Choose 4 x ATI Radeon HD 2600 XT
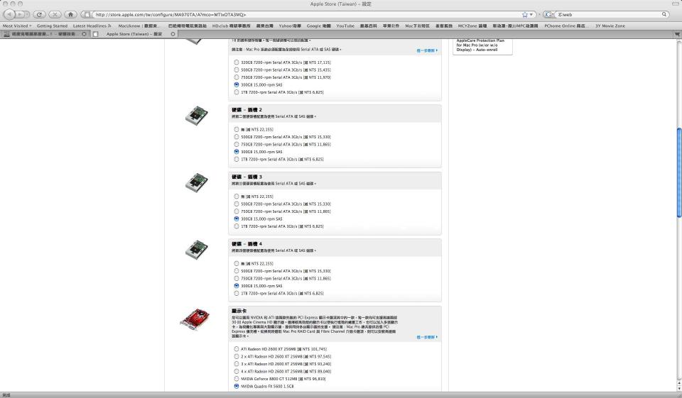682x398 pixels. pyautogui.click(x=237, y=371)
